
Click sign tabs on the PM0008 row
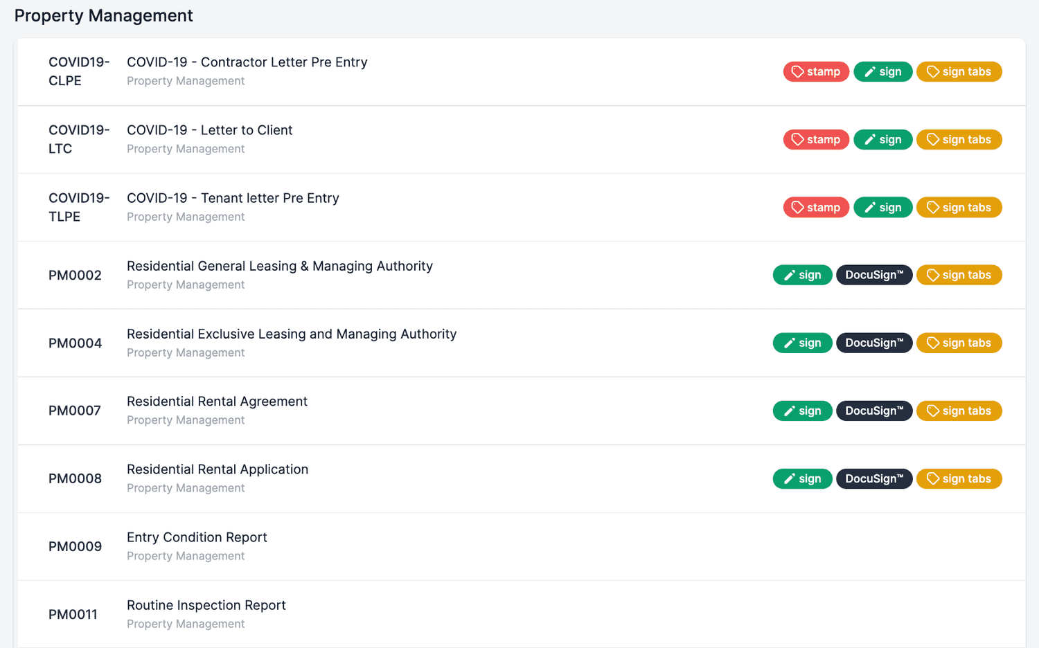click(x=959, y=478)
